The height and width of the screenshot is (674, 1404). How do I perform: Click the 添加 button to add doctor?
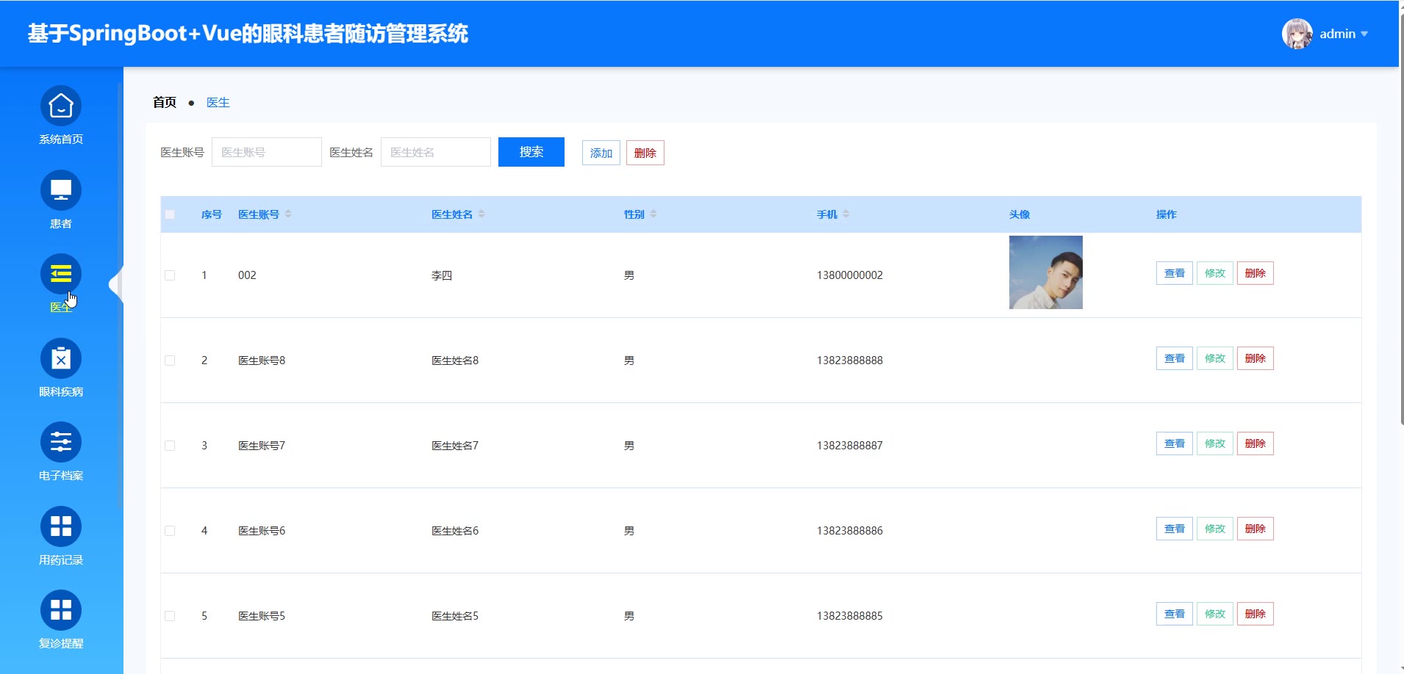point(601,153)
